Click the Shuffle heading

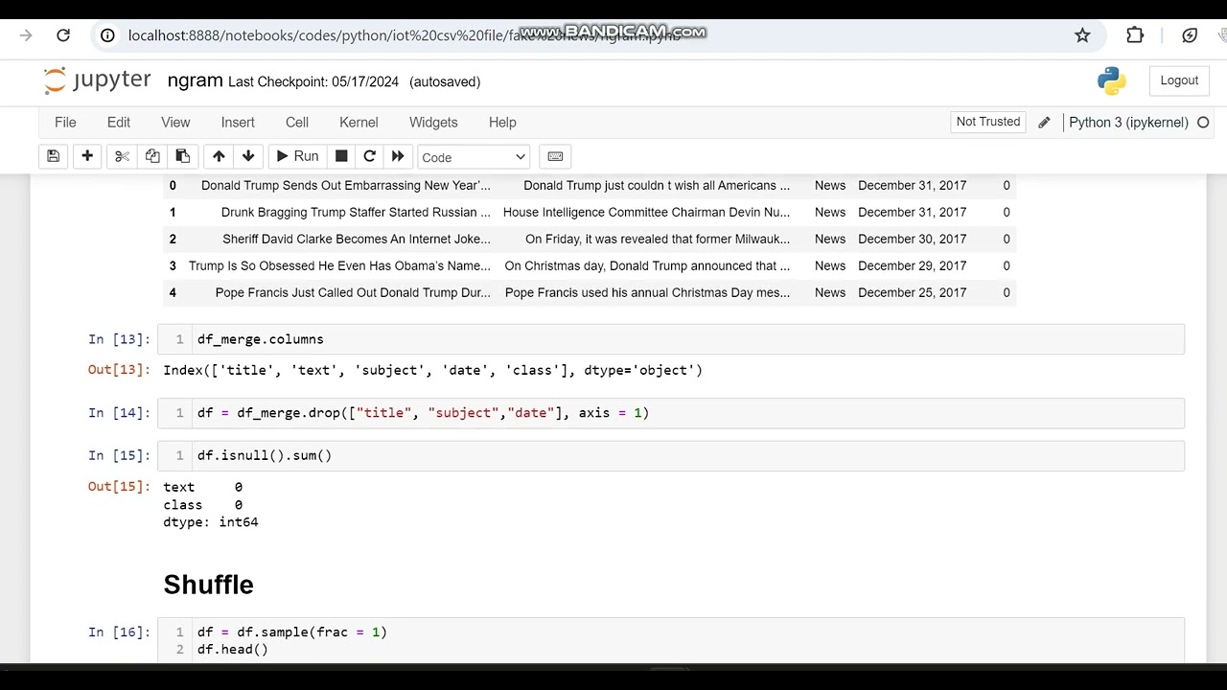pos(208,585)
